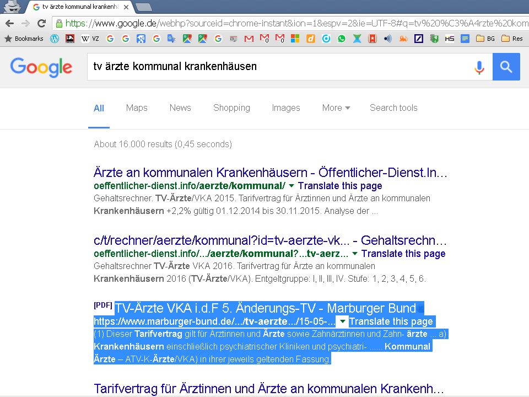Screen dimensions: 529x397
Task: Open Search tools
Action: click(x=393, y=108)
